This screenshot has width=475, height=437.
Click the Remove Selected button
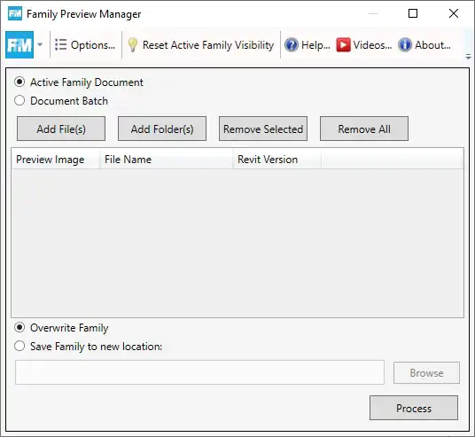263,129
